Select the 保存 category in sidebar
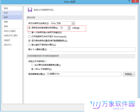The width and height of the screenshot is (140, 112). 12,17
